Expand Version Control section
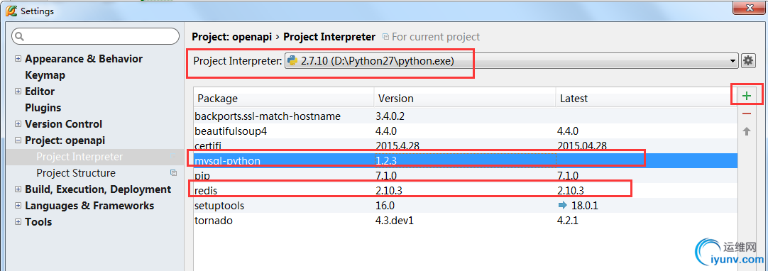768x271 pixels. click(x=18, y=123)
